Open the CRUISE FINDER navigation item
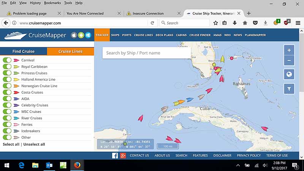 point(200,35)
